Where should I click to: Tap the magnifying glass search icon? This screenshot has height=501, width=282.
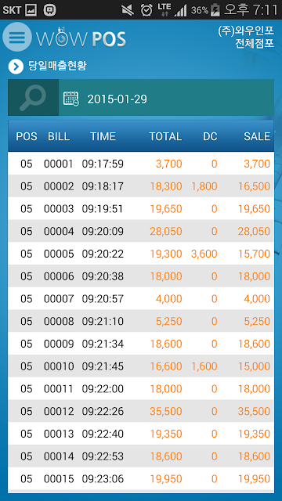pos(33,97)
